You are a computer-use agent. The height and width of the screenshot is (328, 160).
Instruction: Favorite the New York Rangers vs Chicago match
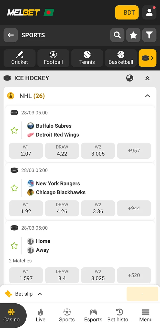click(x=14, y=188)
